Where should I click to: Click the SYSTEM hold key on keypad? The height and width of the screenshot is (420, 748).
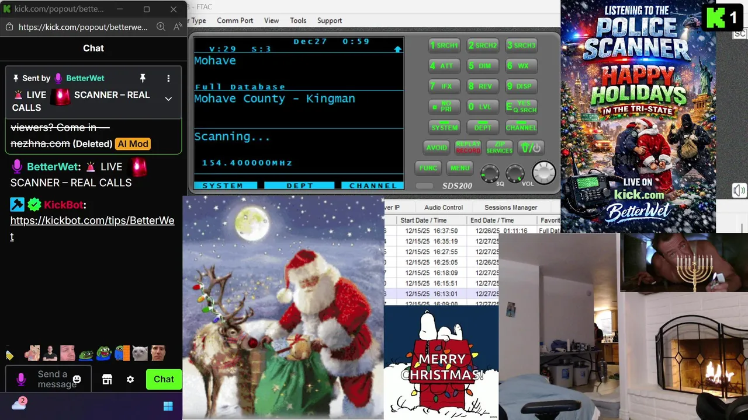tap(444, 127)
